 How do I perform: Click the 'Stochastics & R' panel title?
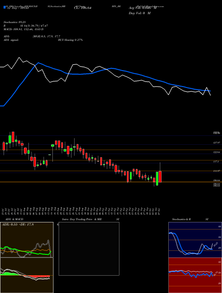pos(182,219)
